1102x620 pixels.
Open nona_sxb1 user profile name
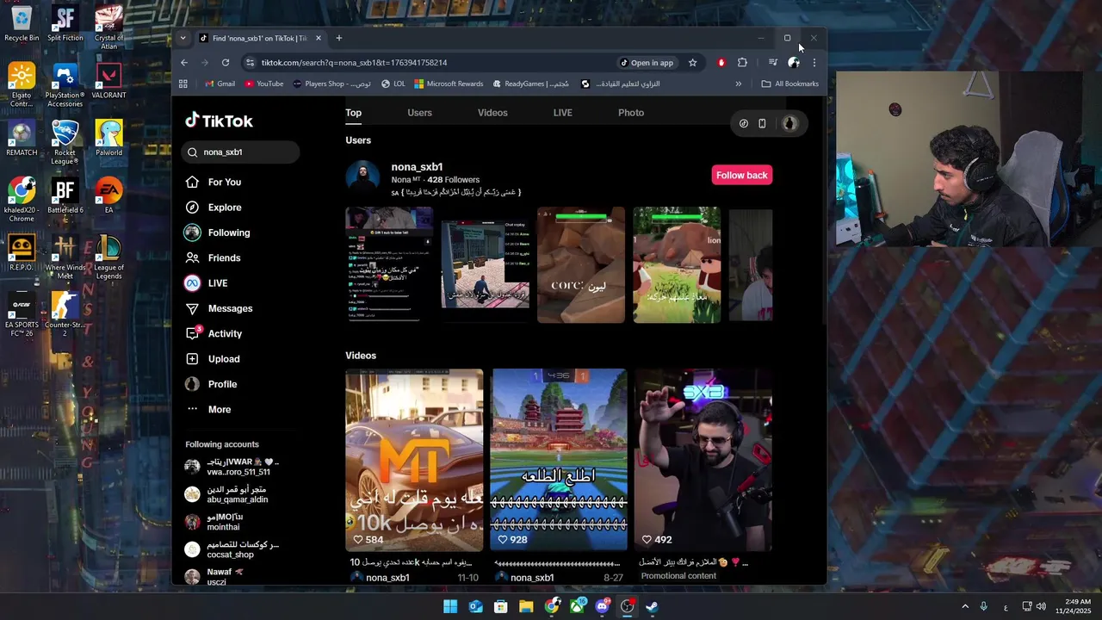click(417, 167)
